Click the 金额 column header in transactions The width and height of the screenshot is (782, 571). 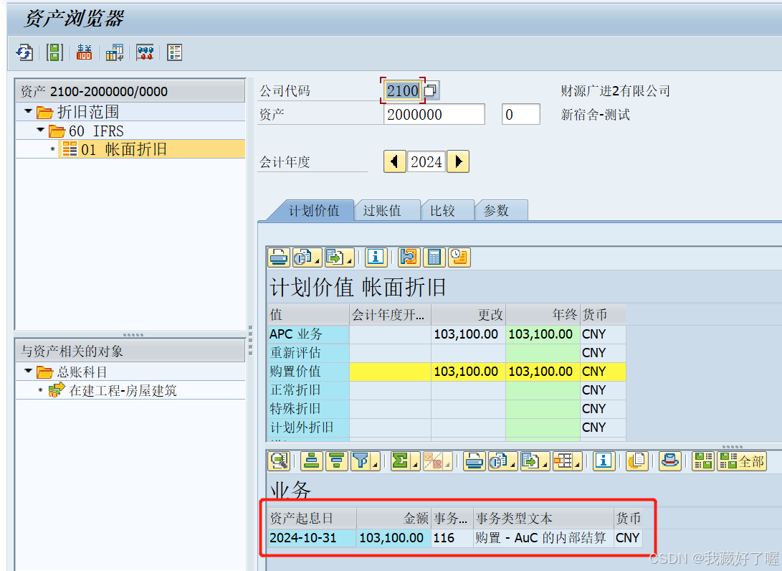tap(394, 518)
